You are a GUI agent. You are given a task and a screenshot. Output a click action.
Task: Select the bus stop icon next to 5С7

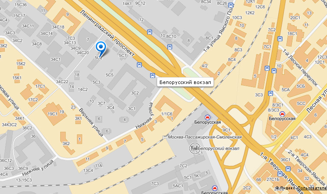[139, 65]
